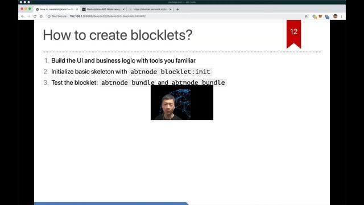The width and height of the screenshot is (364, 205).
Task: Go back to the previous page
Action: 23,17
